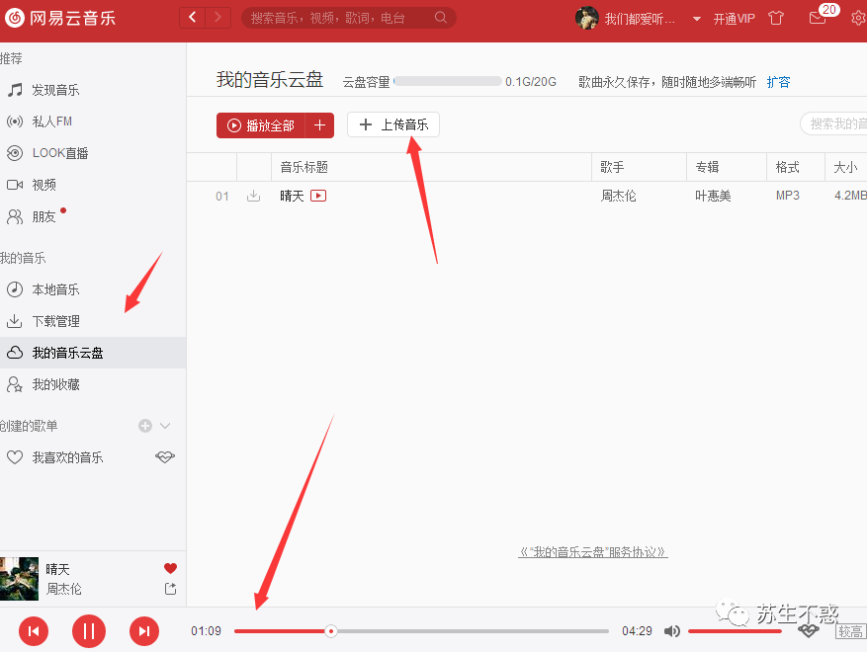Viewport: 867px width, 652px height.
Task: Click the LOOK直播 eye icon
Action: [x=15, y=153]
